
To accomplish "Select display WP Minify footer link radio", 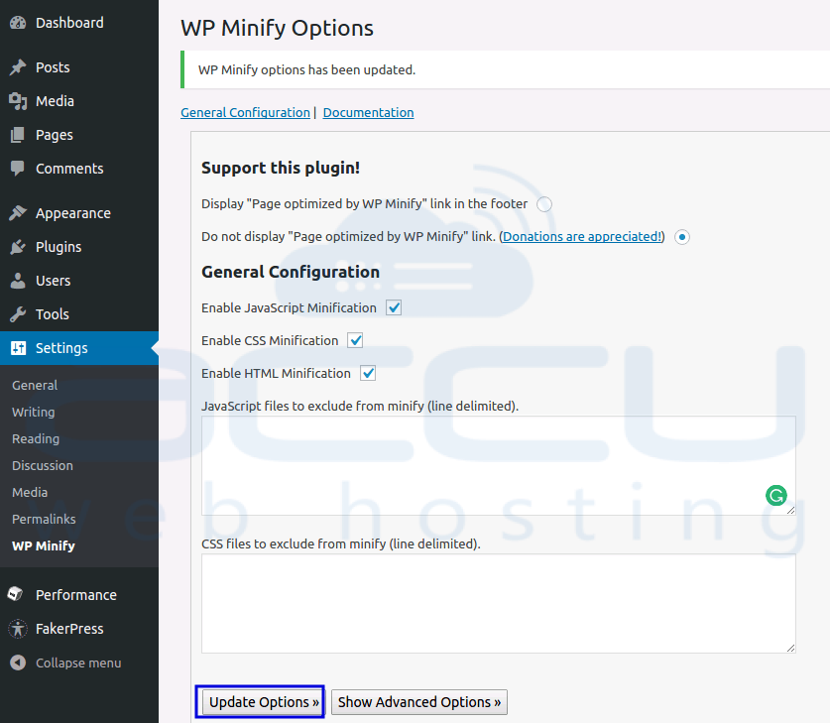I will 544,204.
